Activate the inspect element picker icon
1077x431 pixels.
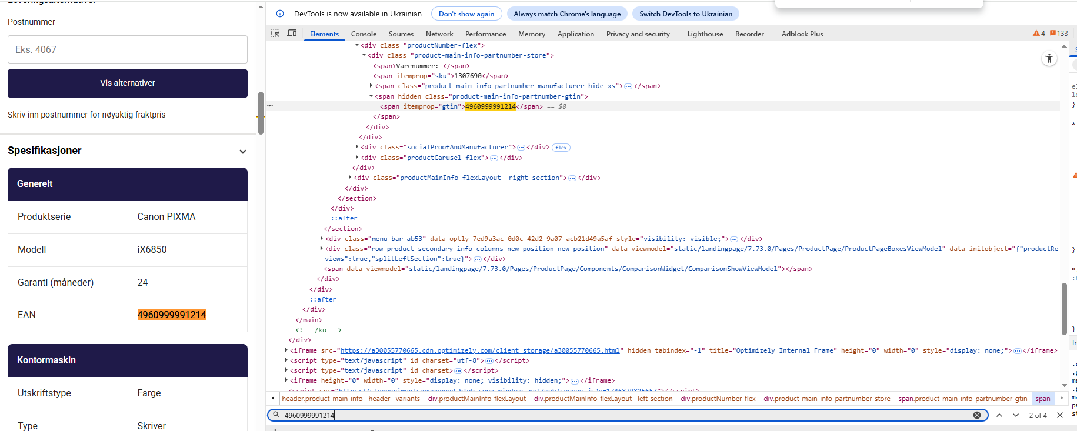275,34
